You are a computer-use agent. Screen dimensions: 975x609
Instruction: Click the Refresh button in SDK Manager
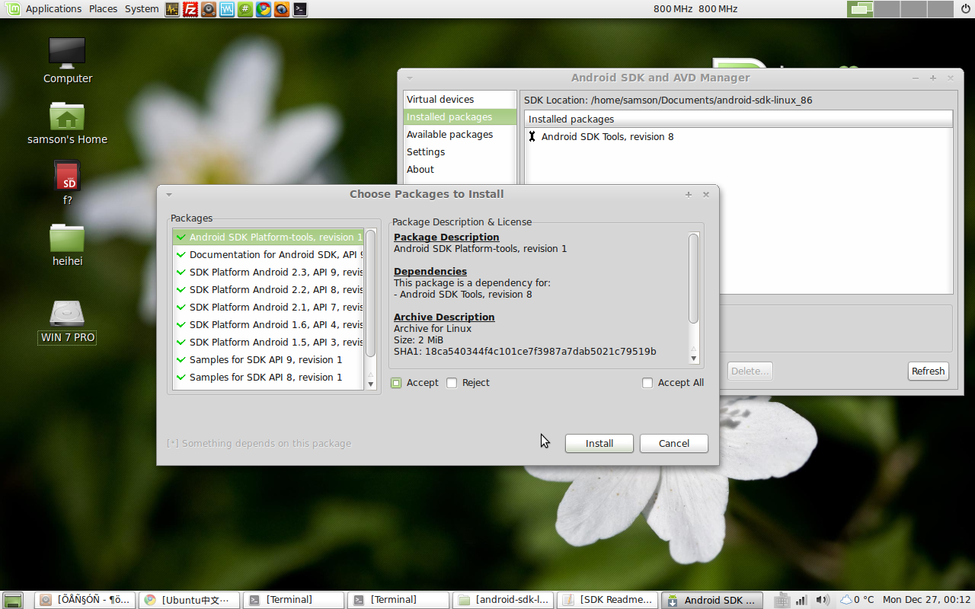pyautogui.click(x=928, y=371)
